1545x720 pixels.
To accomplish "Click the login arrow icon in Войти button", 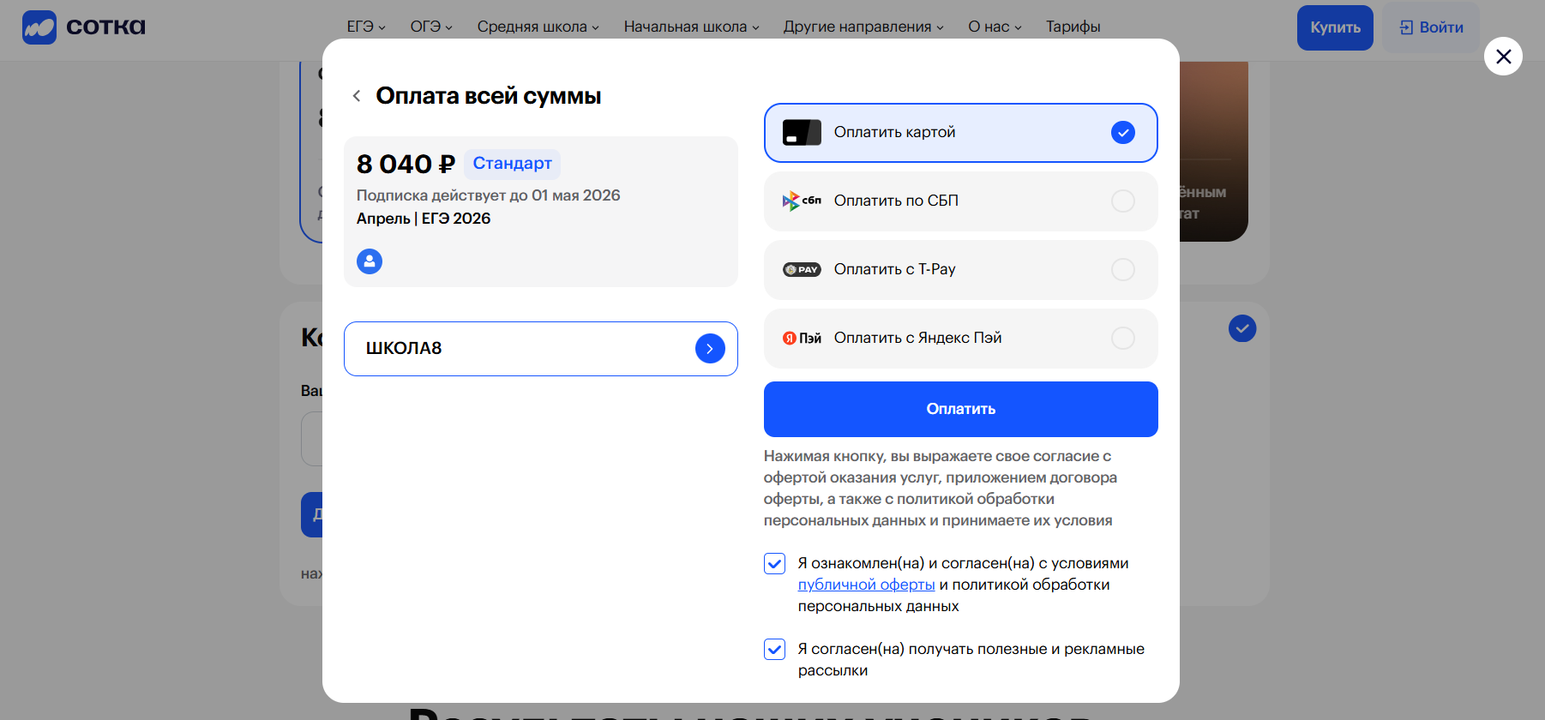I will coord(1406,27).
